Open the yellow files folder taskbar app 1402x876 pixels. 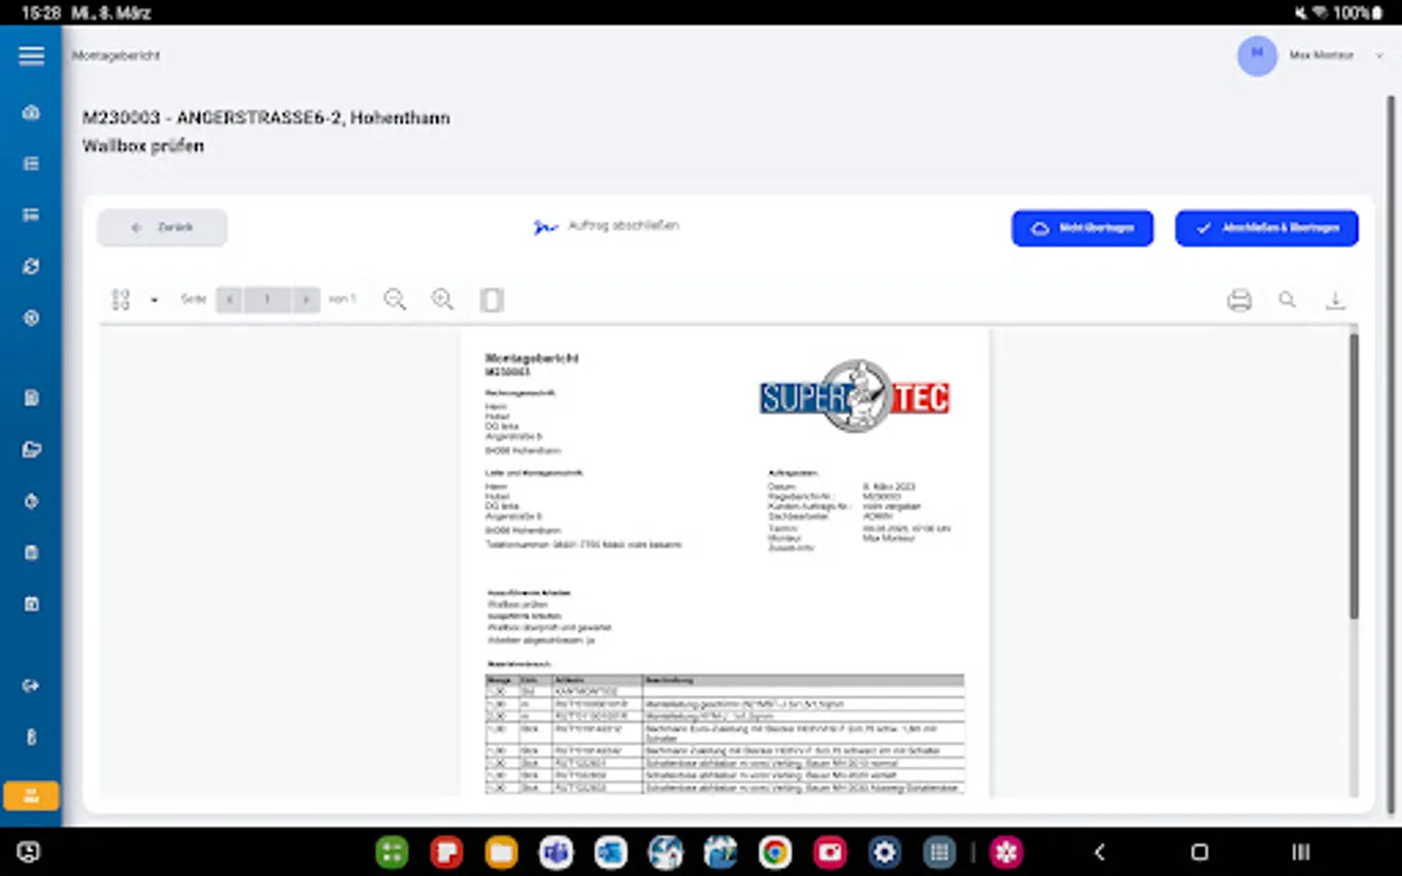coord(501,853)
